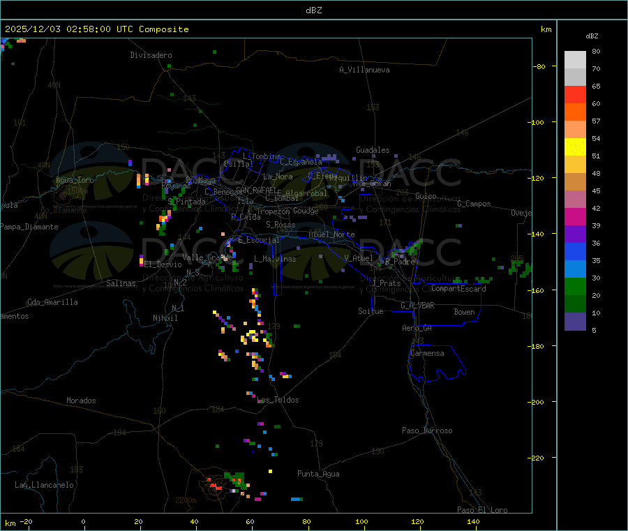Click the bright blue 35-36 dBZ swatch
Image resolution: width=628 pixels, height=531 pixels.
pyautogui.click(x=575, y=251)
